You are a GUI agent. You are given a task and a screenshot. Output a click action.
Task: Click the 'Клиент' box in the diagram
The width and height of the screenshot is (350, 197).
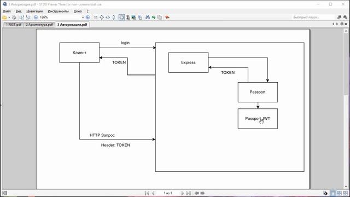pos(79,53)
